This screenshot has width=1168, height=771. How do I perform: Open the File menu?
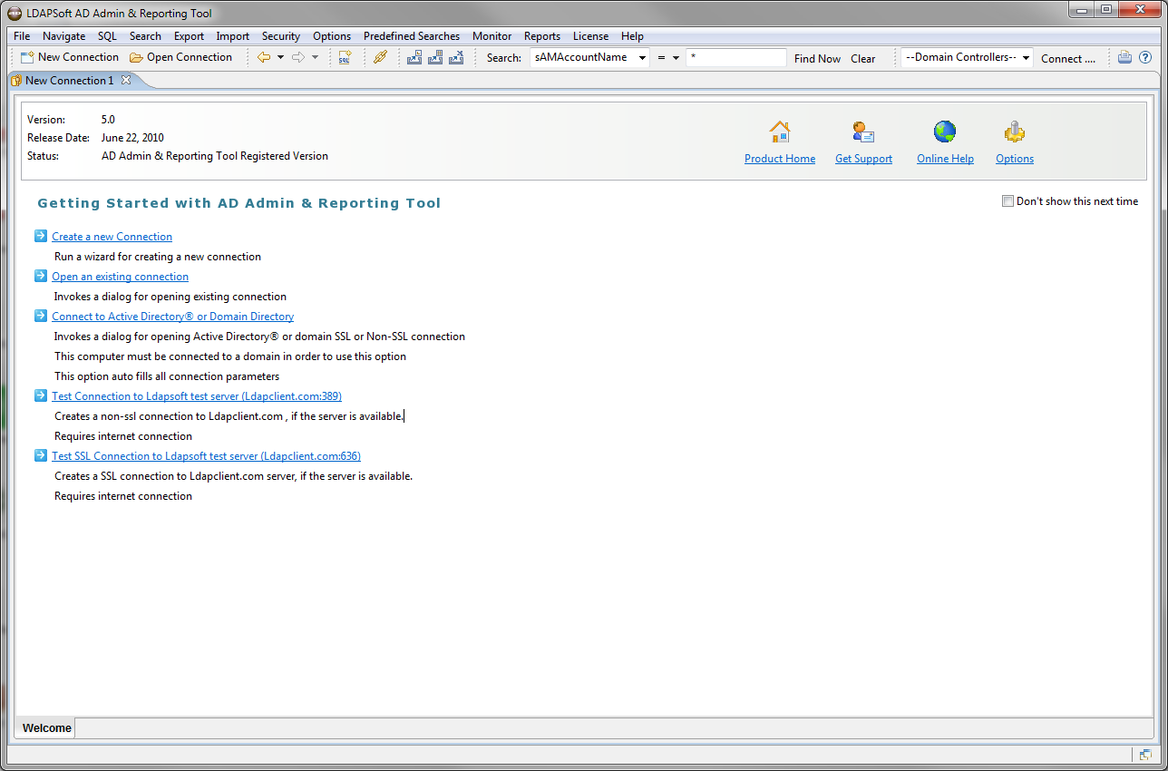pyautogui.click(x=22, y=36)
